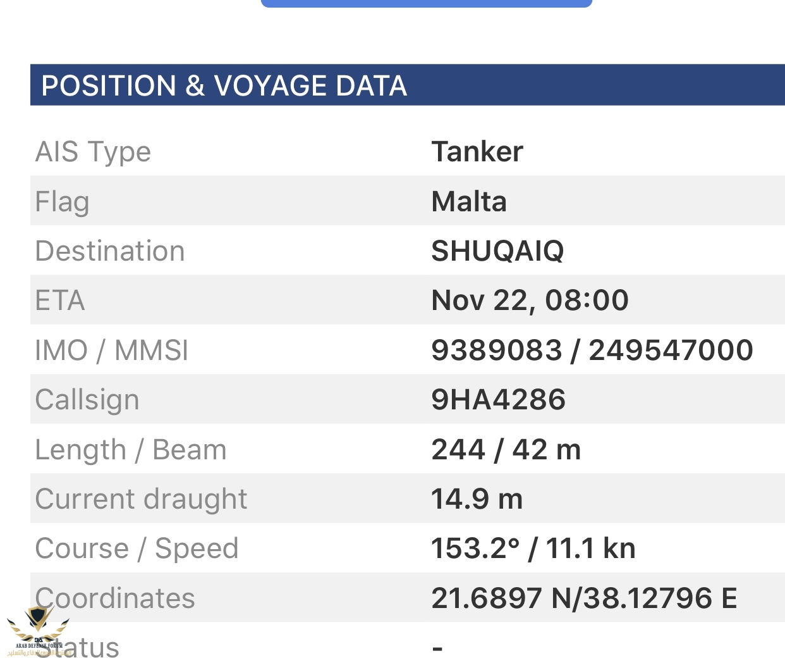Click the course and speed value 153.2°
Image resolution: width=785 pixels, height=658 pixels.
click(475, 549)
